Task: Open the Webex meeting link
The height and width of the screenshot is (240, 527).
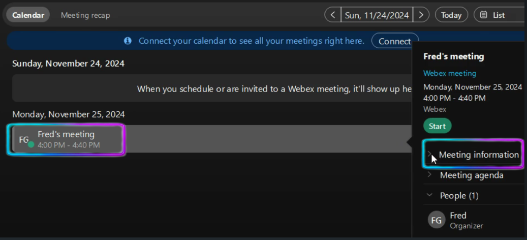Action: (450, 73)
